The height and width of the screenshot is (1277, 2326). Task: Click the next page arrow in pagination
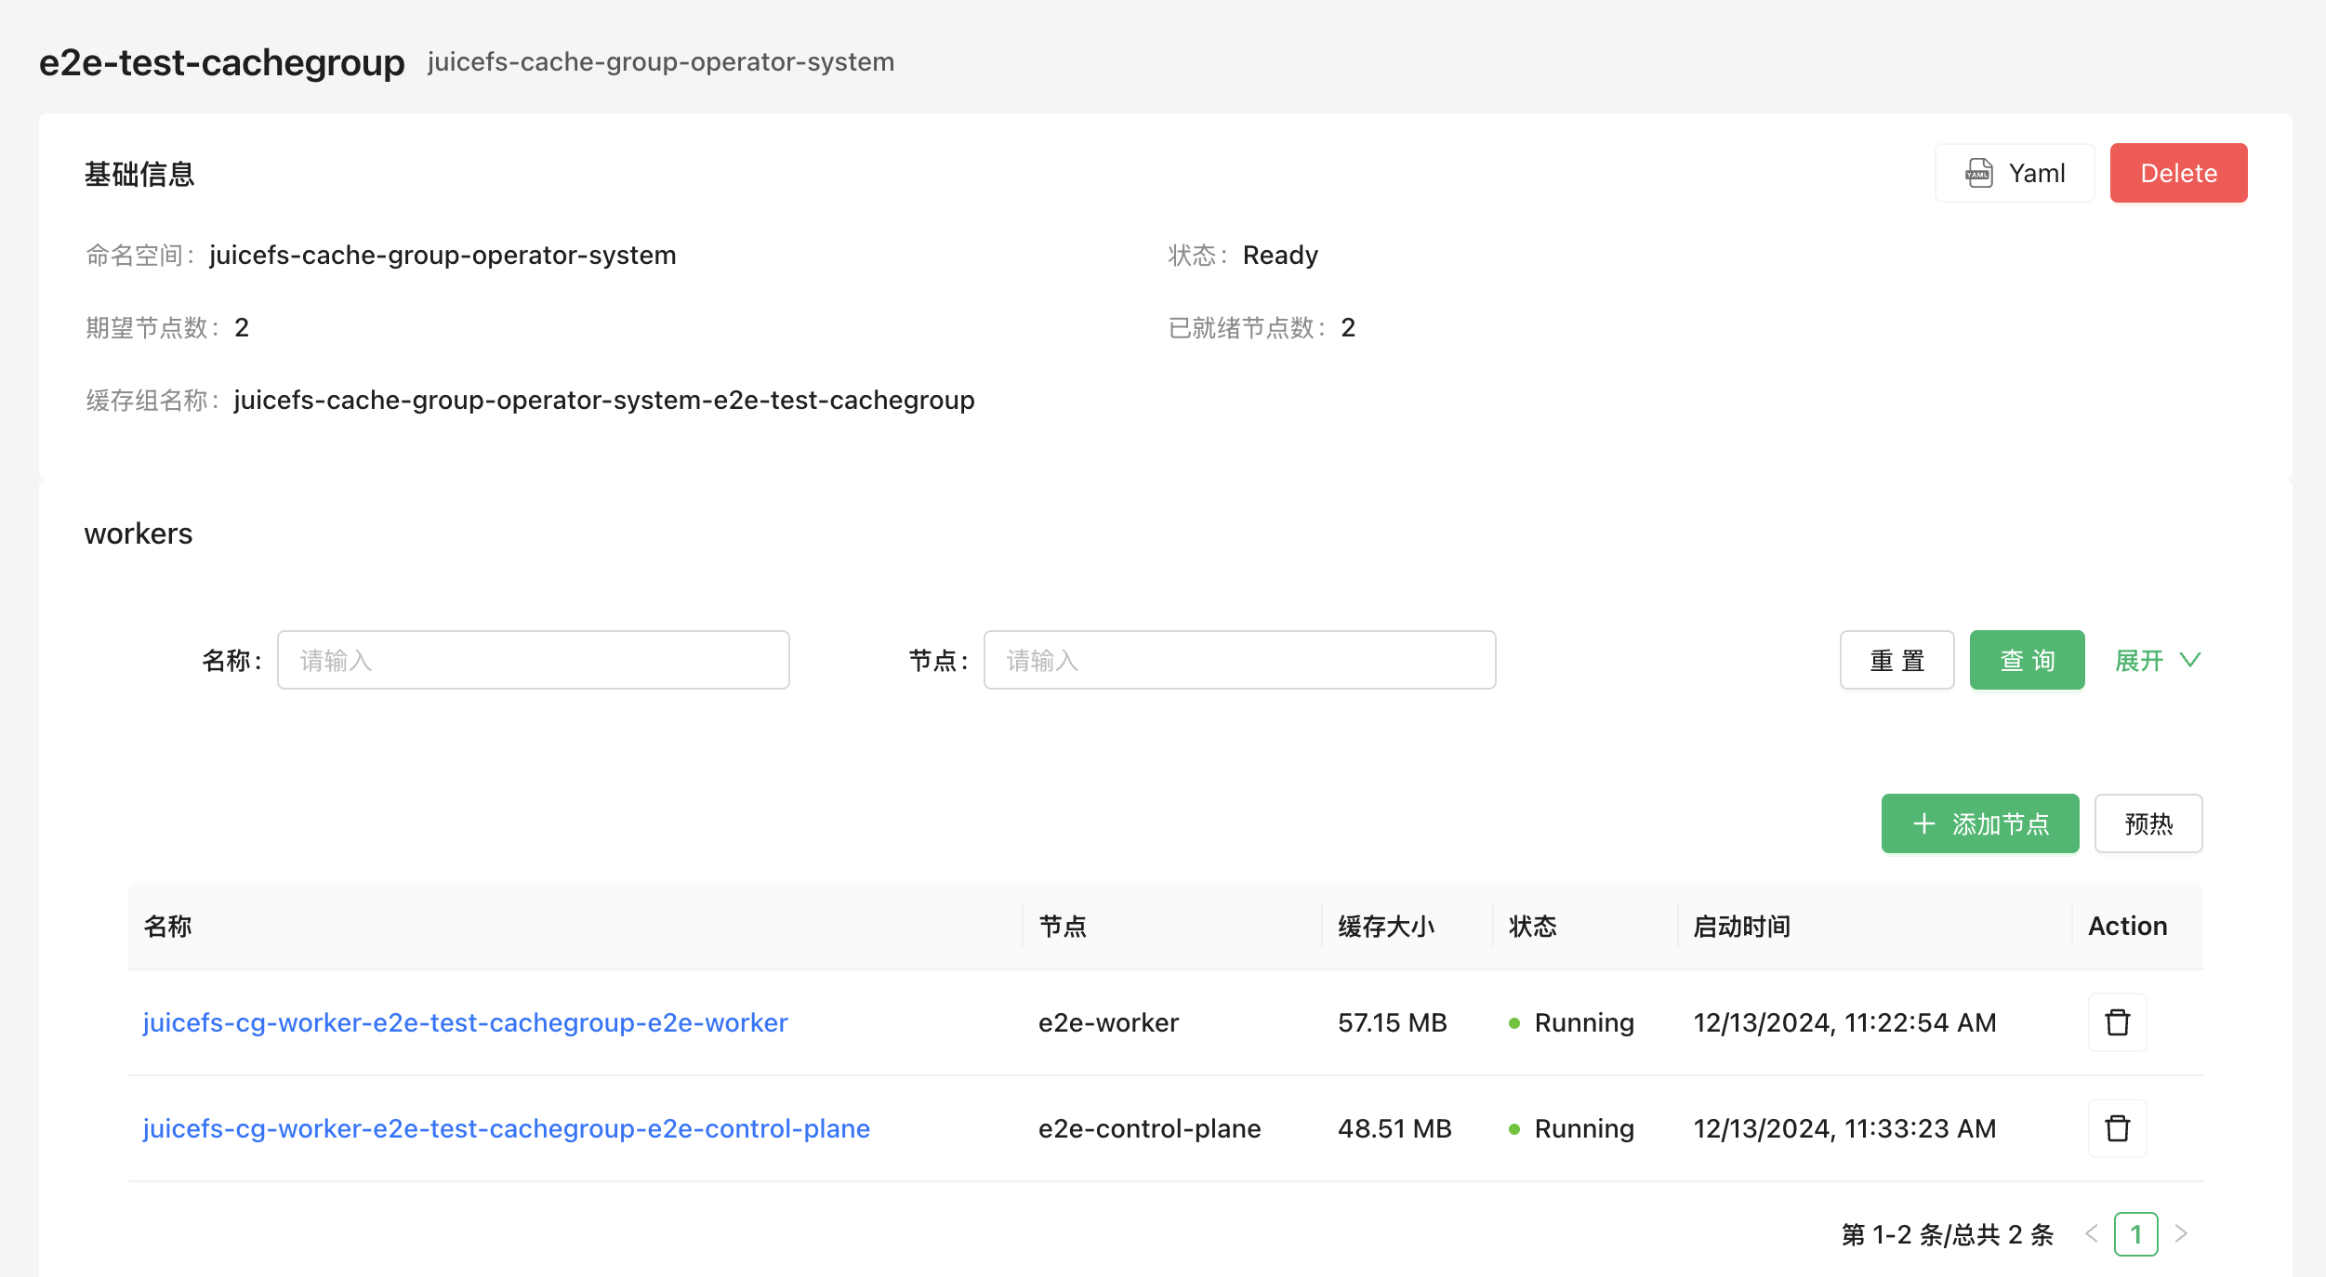pyautogui.click(x=2180, y=1234)
